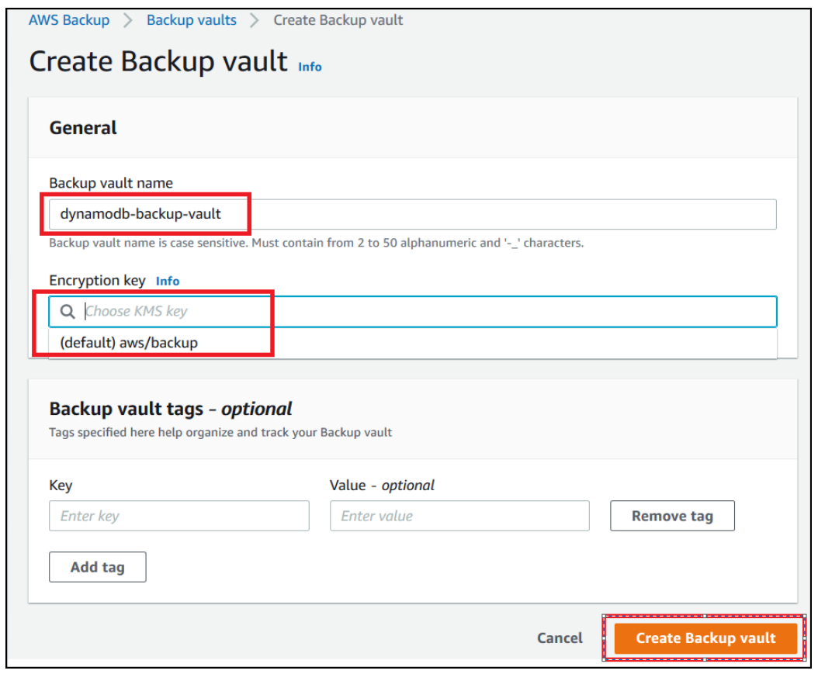Click Create Backup vault breadcrumb text
Screen dimensions: 818x674
coord(338,20)
